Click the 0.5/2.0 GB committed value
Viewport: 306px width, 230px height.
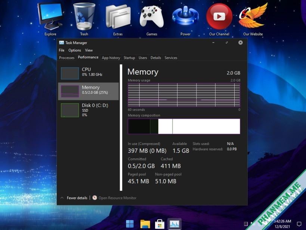click(x=141, y=166)
